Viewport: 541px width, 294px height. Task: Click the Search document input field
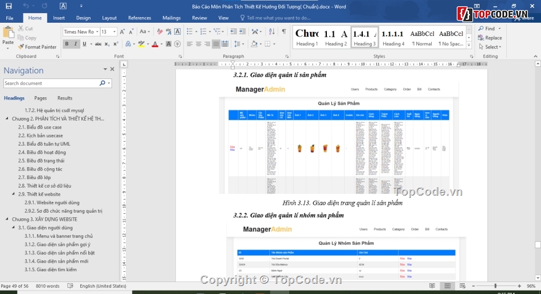pos(51,83)
